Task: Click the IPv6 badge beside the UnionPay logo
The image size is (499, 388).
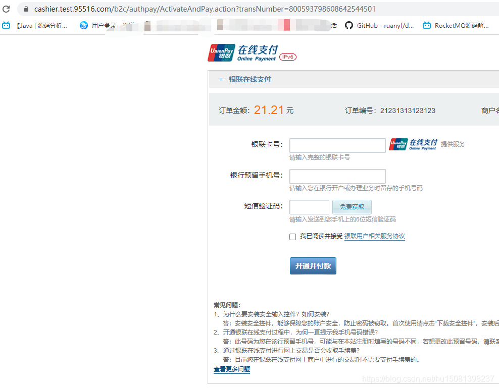Action: click(x=287, y=57)
